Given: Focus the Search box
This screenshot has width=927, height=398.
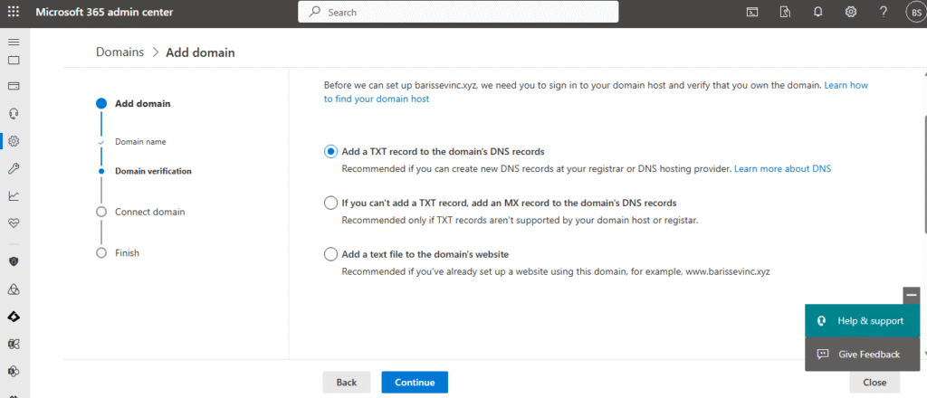Looking at the screenshot, I should (x=458, y=12).
